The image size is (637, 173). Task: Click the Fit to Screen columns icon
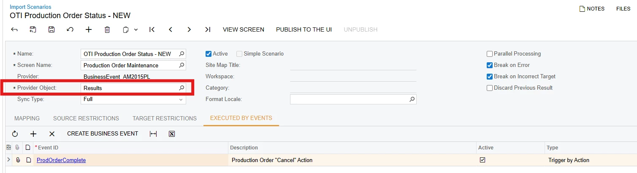[x=153, y=134]
